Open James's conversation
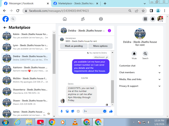The width and height of the screenshot is (169, 126). click(x=26, y=114)
